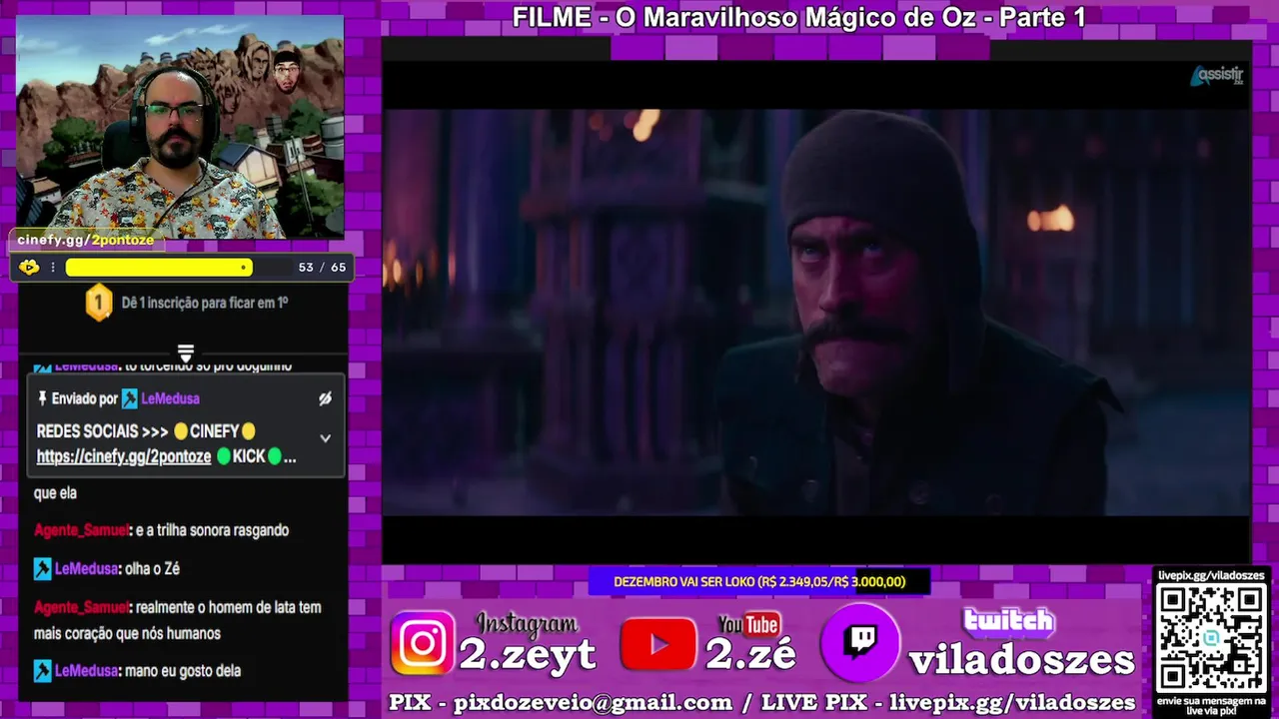Viewport: 1279px width, 719px height.
Task: Click 'envie sua mensagem na live via pix!' caption
Action: click(x=1211, y=705)
